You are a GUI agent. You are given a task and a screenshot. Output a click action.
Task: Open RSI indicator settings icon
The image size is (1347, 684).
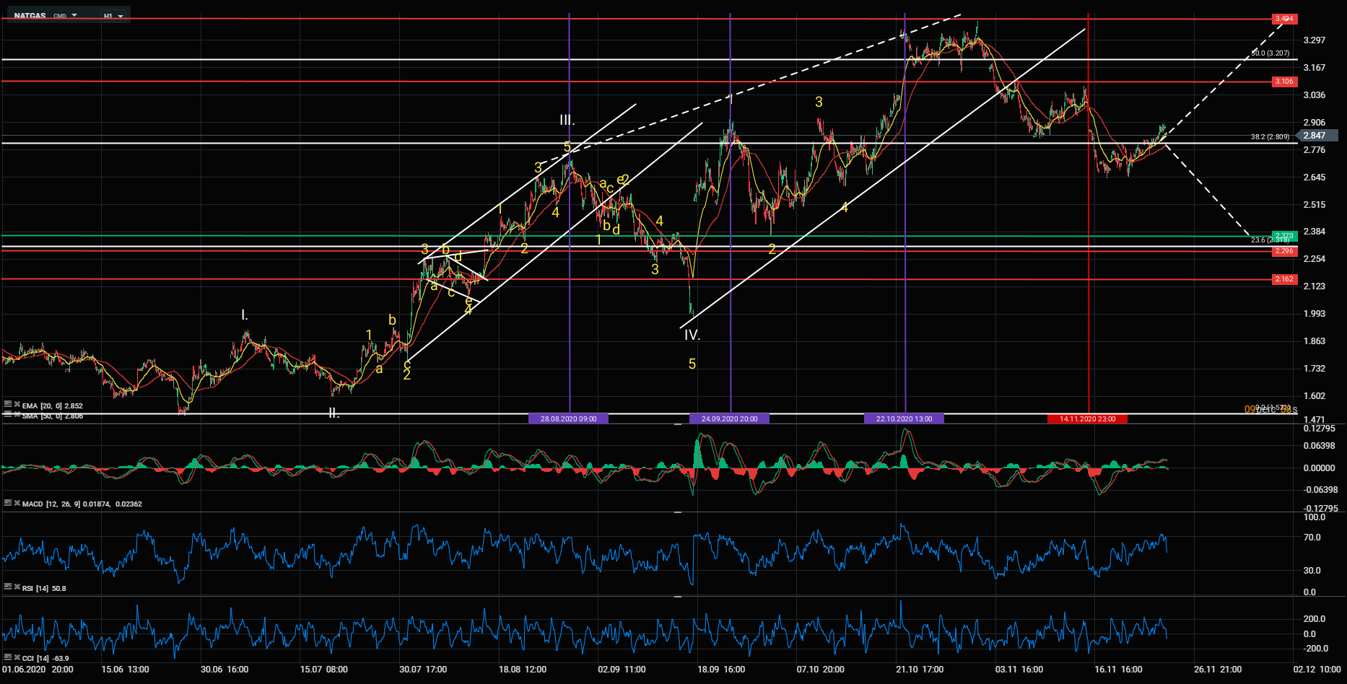coord(7,587)
